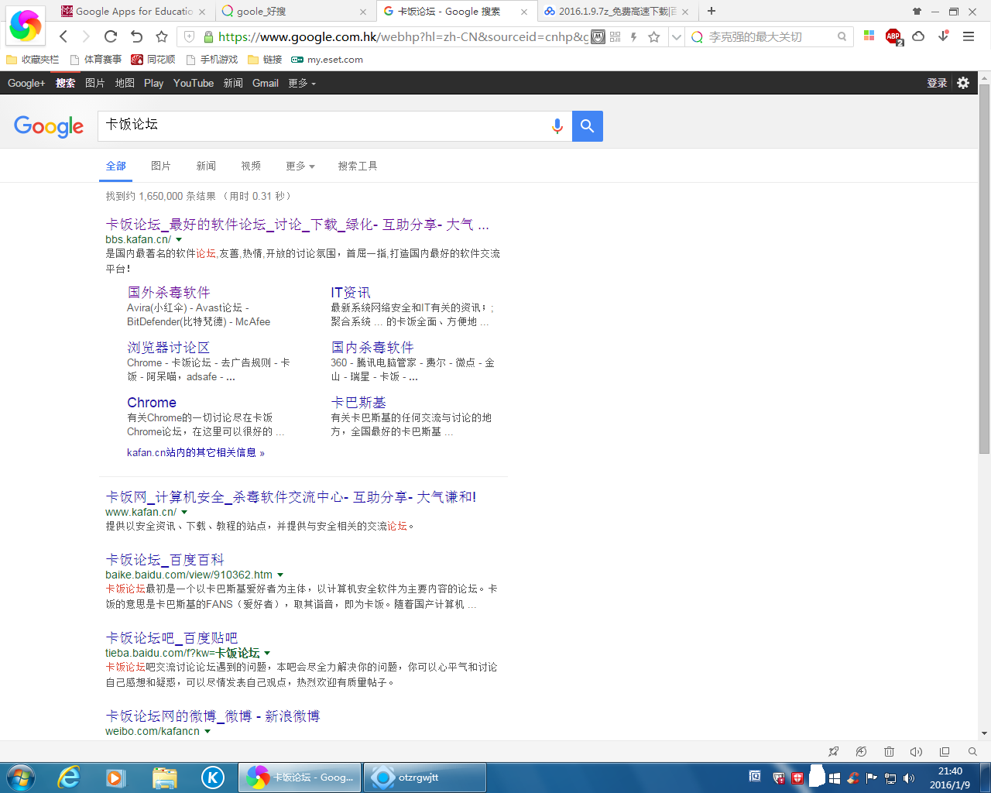Click the vertical page scrollbar thumb

(x=984, y=268)
